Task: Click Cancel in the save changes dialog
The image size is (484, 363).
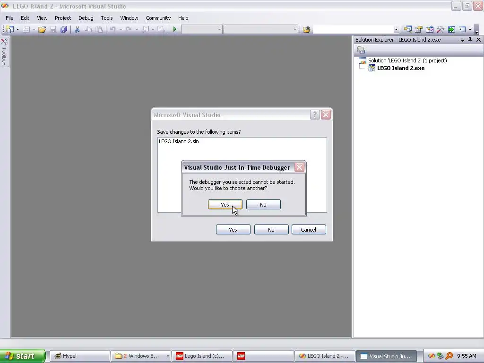Action: 309,230
